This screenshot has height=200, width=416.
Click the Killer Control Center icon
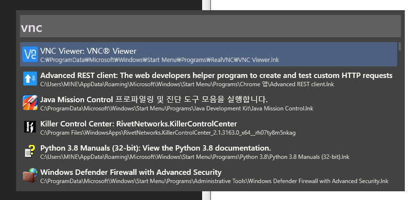(x=30, y=127)
